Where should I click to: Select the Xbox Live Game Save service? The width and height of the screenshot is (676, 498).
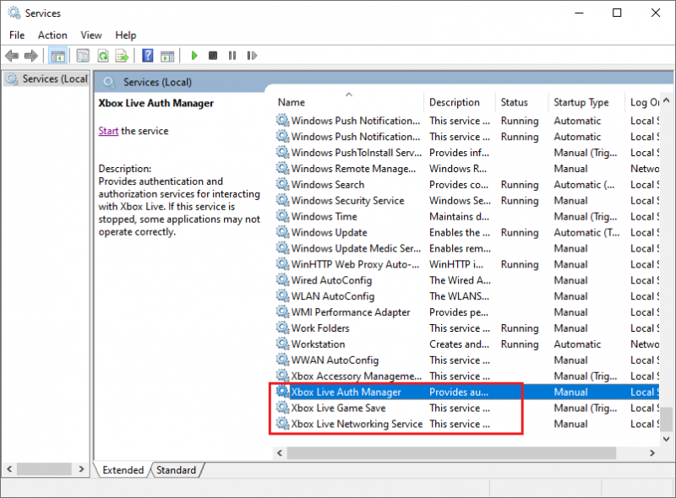pos(338,408)
